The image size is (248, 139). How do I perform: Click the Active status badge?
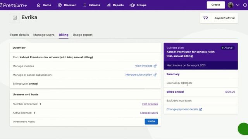coord(227,48)
